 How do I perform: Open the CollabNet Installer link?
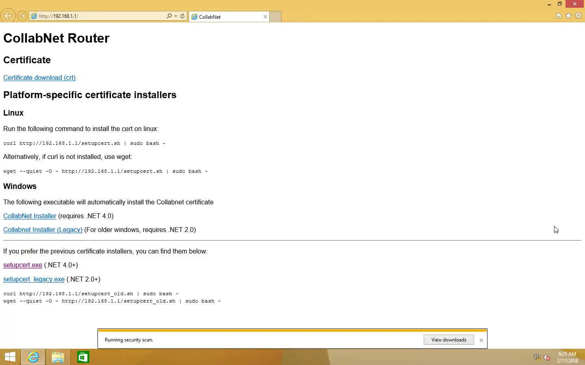30,216
